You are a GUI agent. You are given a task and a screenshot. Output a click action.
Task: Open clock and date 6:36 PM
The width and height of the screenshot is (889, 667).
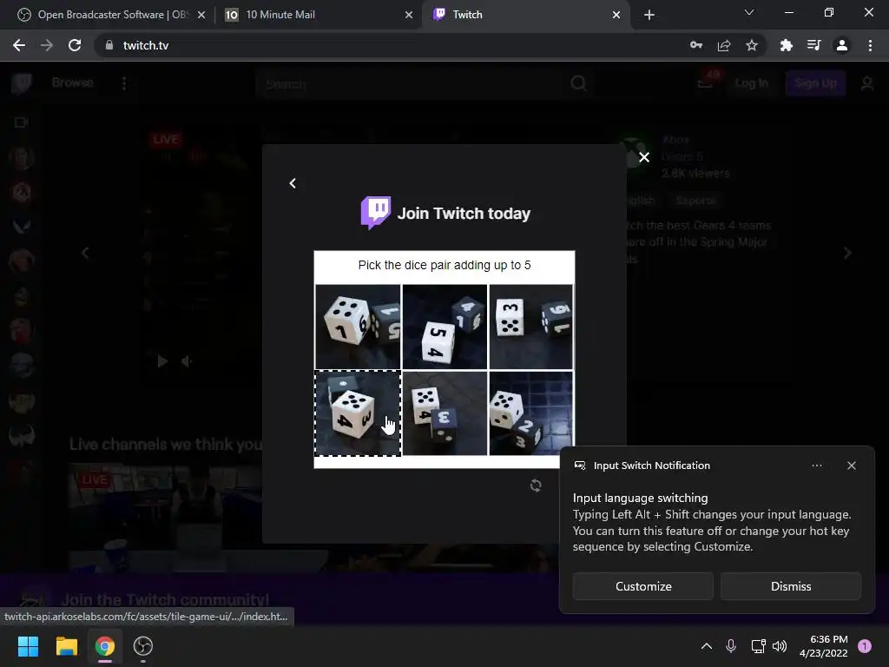tap(823, 646)
